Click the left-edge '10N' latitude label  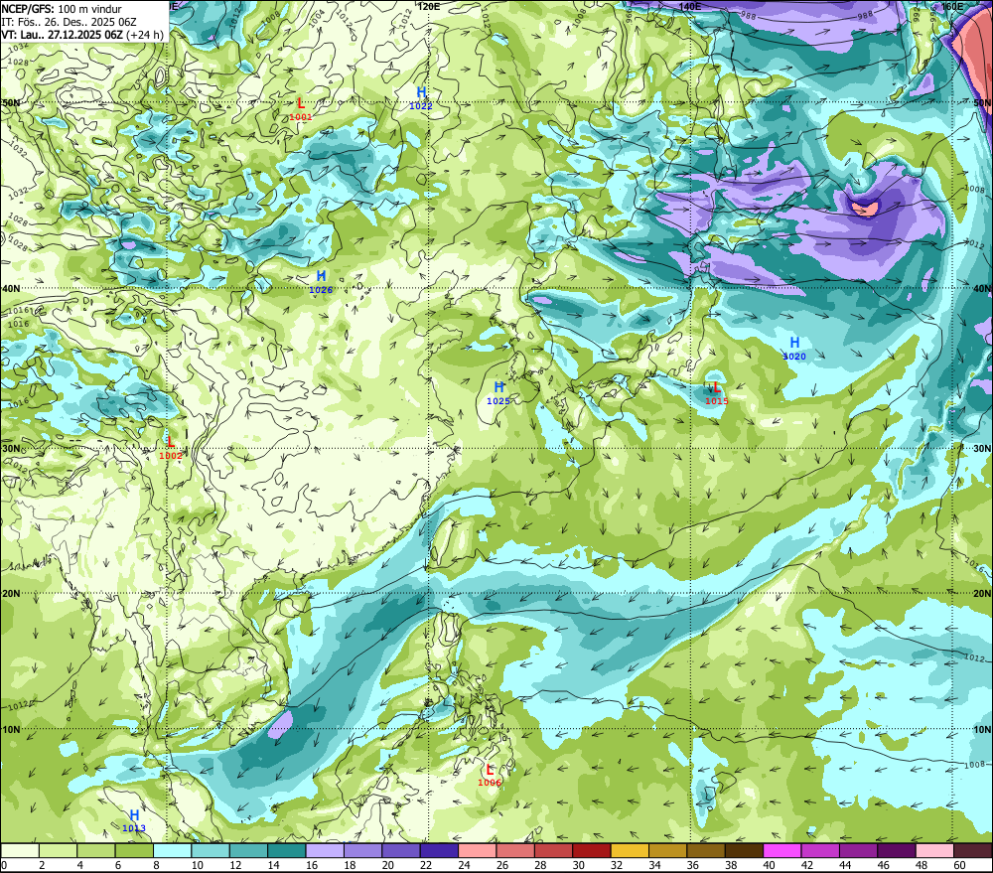(x=11, y=729)
